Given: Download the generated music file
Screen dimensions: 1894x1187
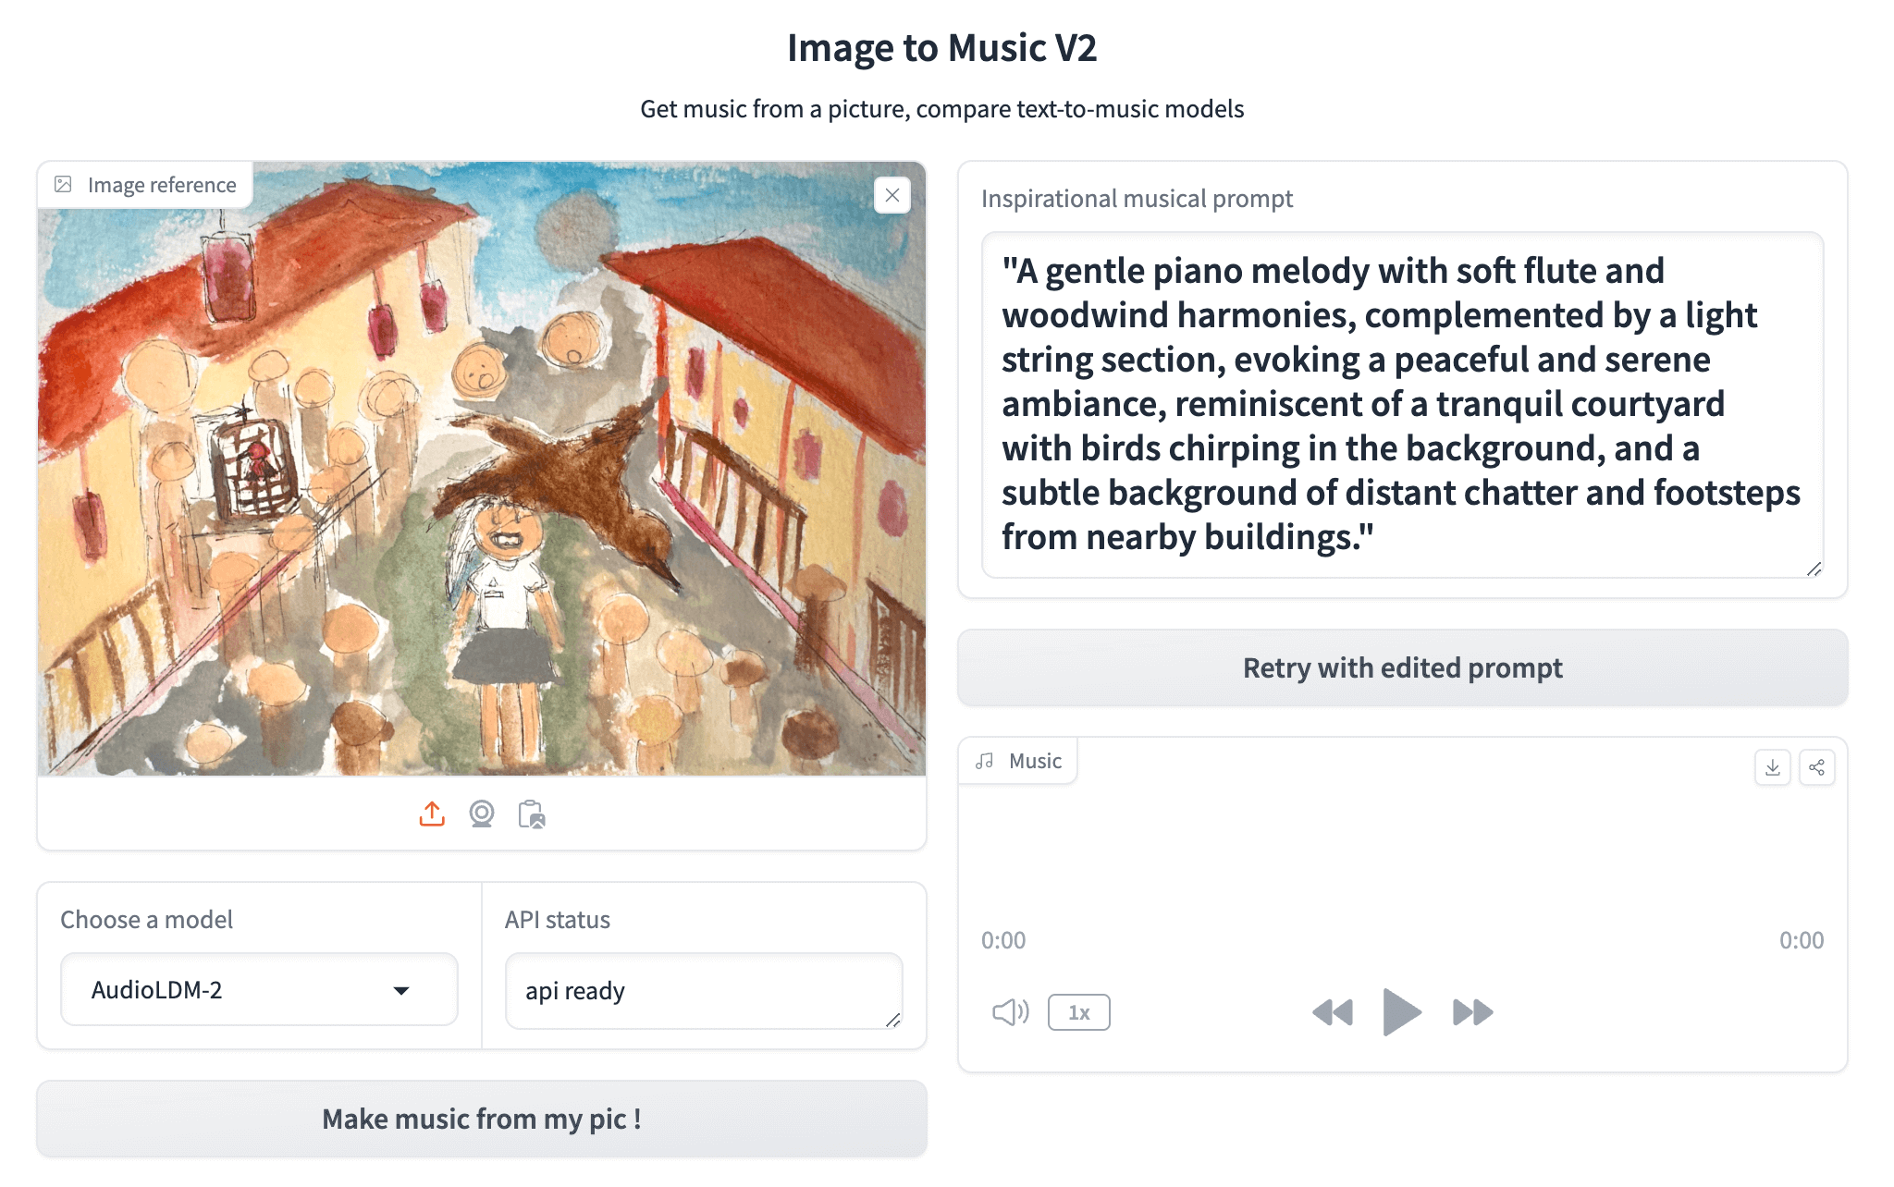Looking at the screenshot, I should 1772,767.
